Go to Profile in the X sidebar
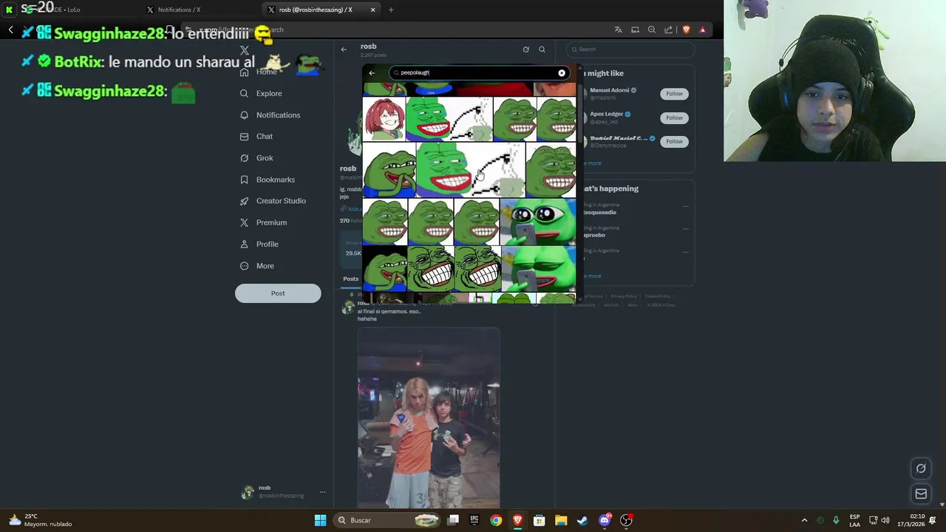946x532 pixels. point(259,244)
